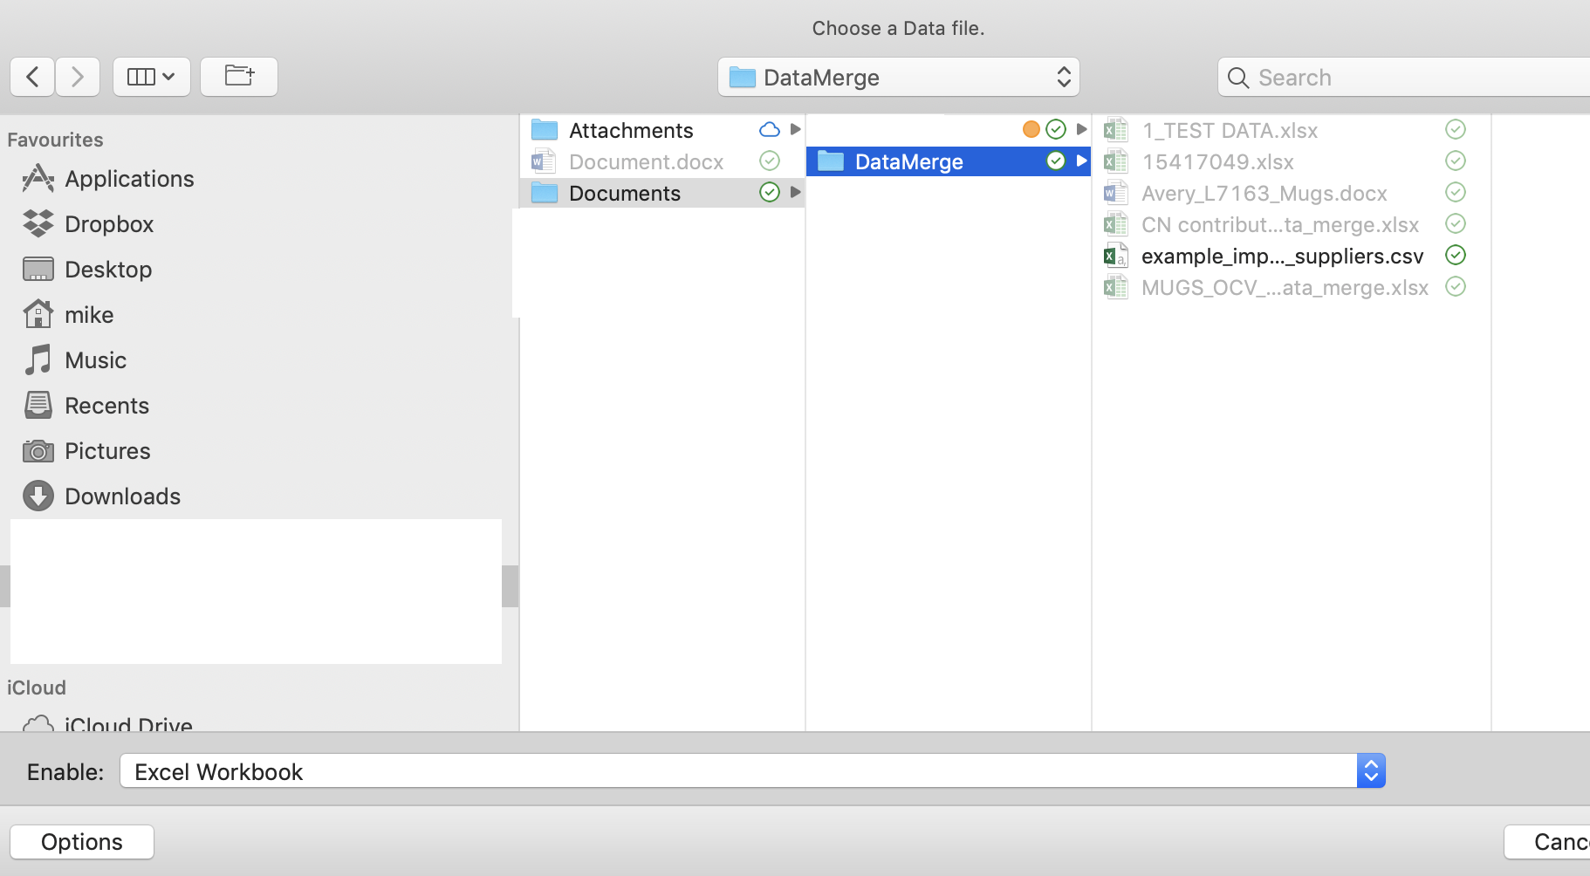Open the column view options dropdown
Screen dimensions: 1590x876
(152, 77)
